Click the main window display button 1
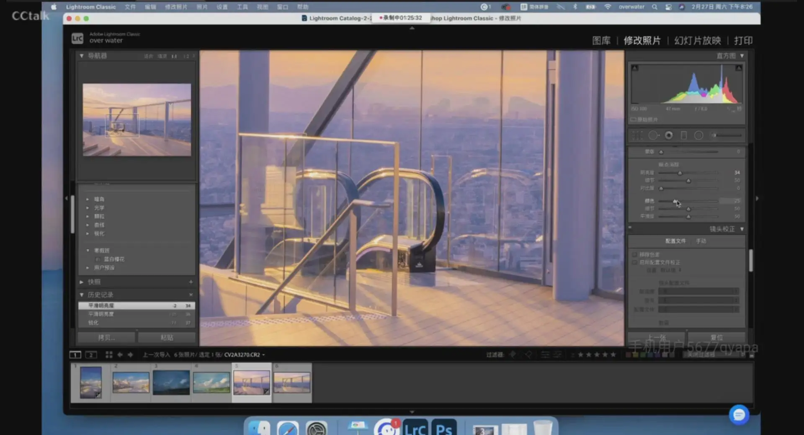The image size is (804, 435). point(75,355)
